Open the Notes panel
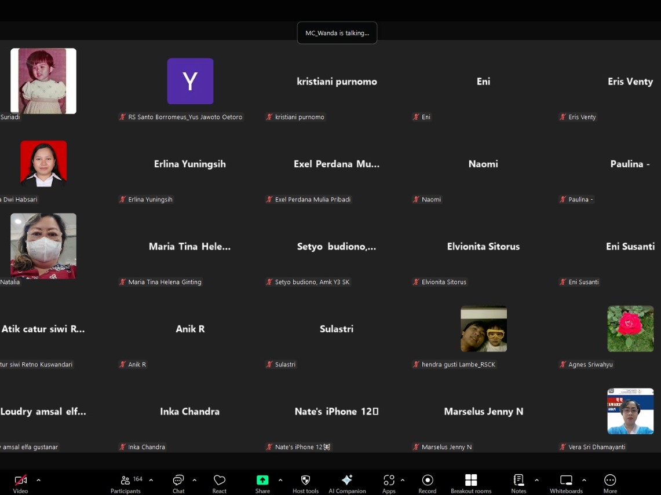The width and height of the screenshot is (661, 495). (x=518, y=483)
